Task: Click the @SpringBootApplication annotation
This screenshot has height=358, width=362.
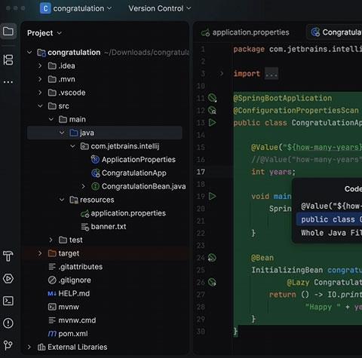Action: [283, 98]
